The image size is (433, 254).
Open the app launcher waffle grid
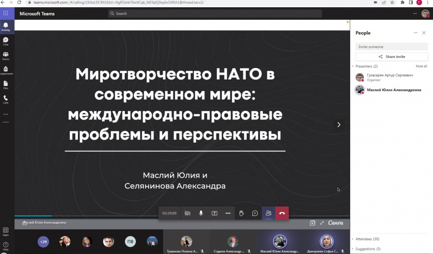click(x=6, y=13)
